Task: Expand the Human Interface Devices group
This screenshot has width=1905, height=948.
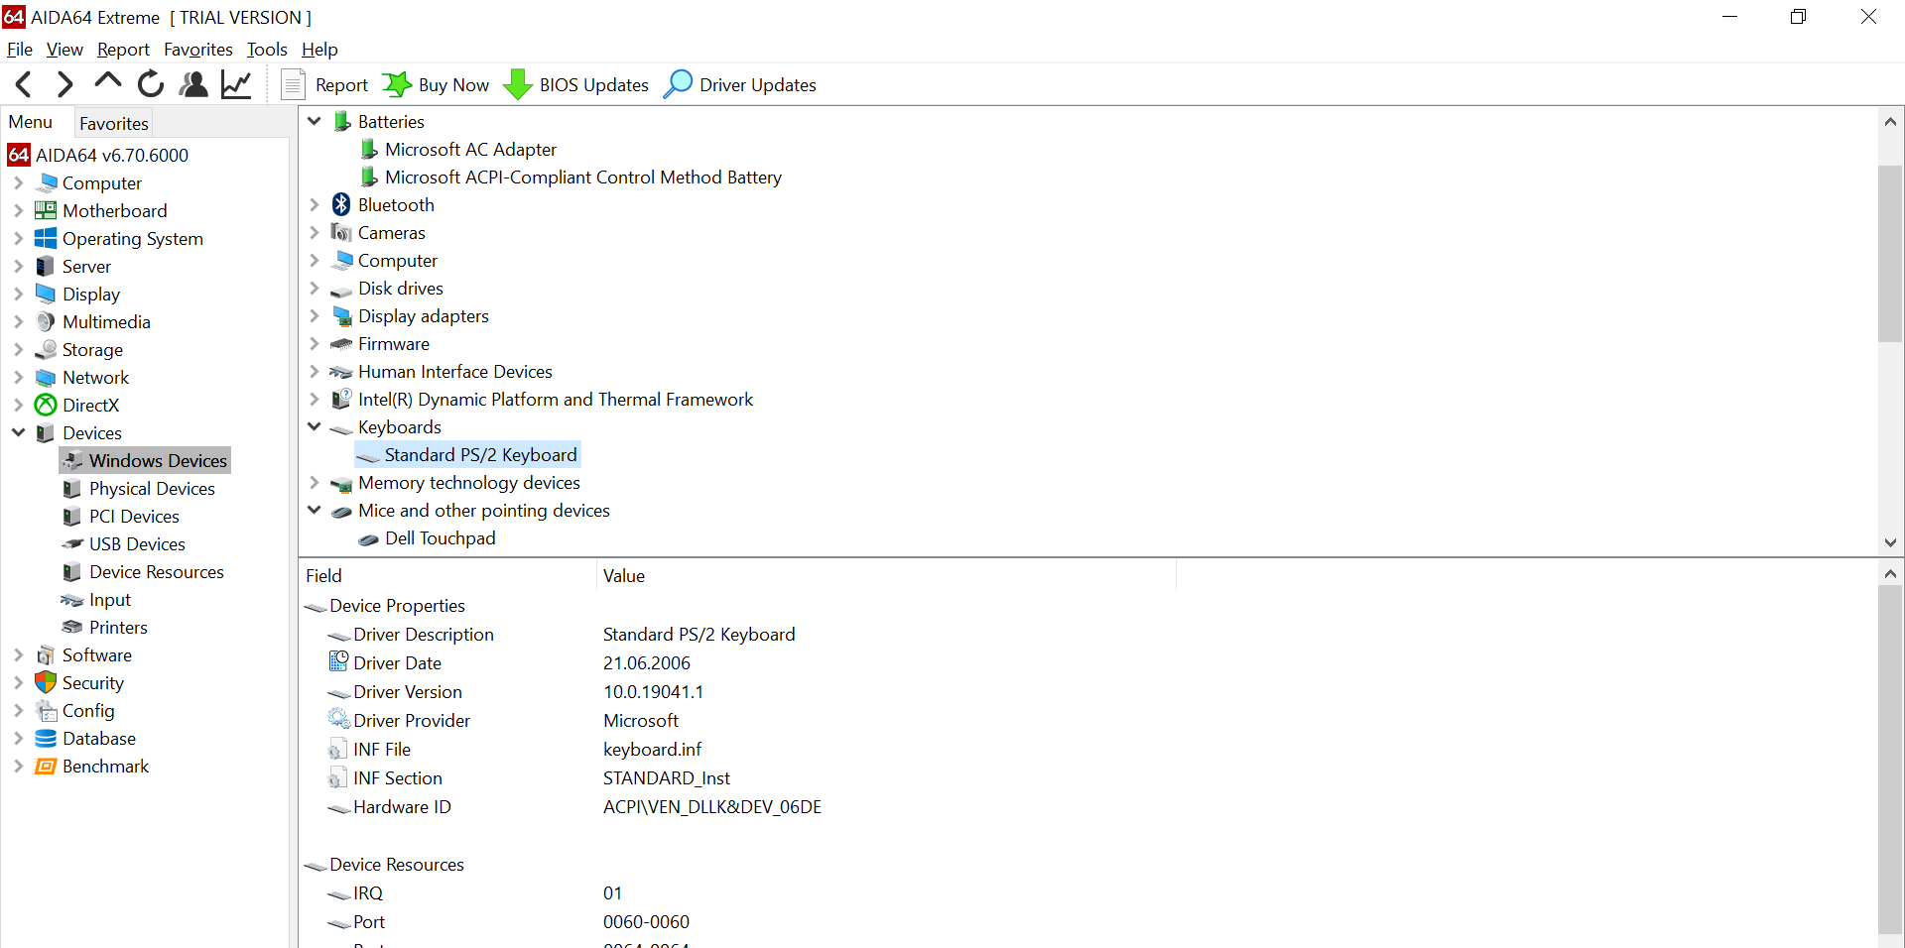Action: point(315,371)
